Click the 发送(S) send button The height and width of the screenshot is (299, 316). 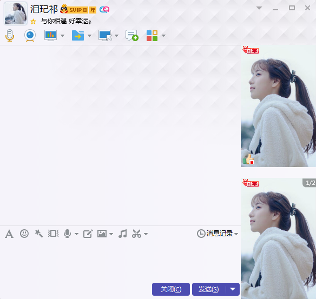[x=209, y=289]
